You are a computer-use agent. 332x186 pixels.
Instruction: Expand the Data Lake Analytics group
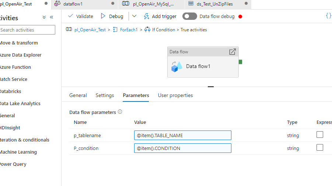20,104
